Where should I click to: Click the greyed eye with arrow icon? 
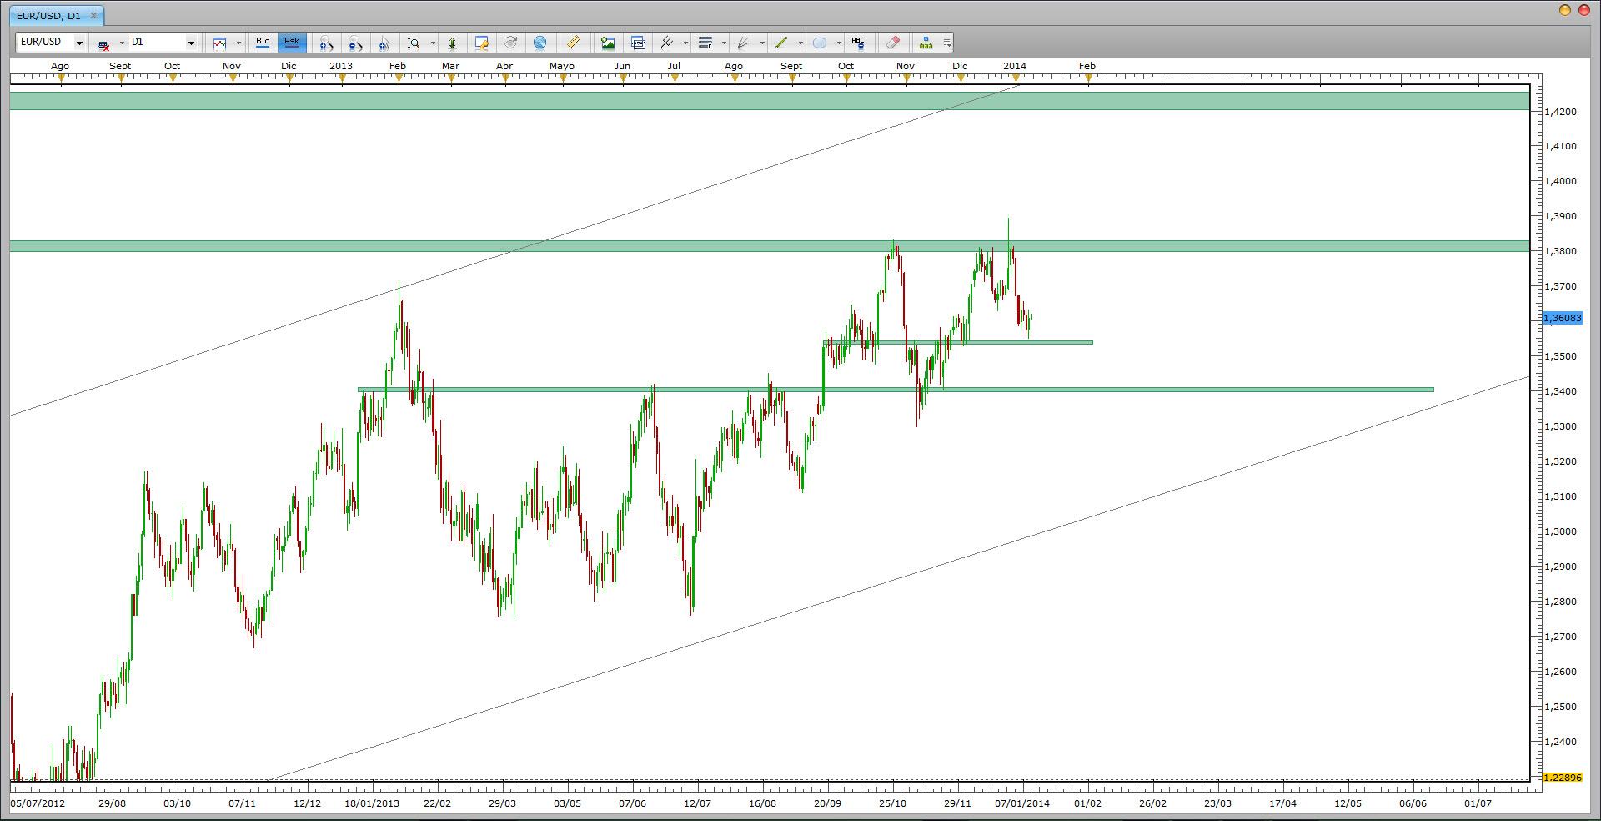coord(510,43)
